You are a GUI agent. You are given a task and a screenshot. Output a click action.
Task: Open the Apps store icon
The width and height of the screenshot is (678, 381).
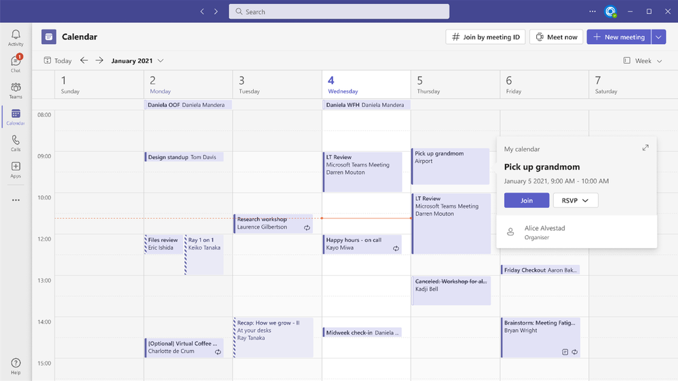16,169
